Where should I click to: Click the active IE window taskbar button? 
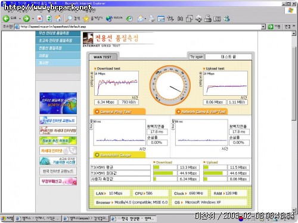point(133,219)
